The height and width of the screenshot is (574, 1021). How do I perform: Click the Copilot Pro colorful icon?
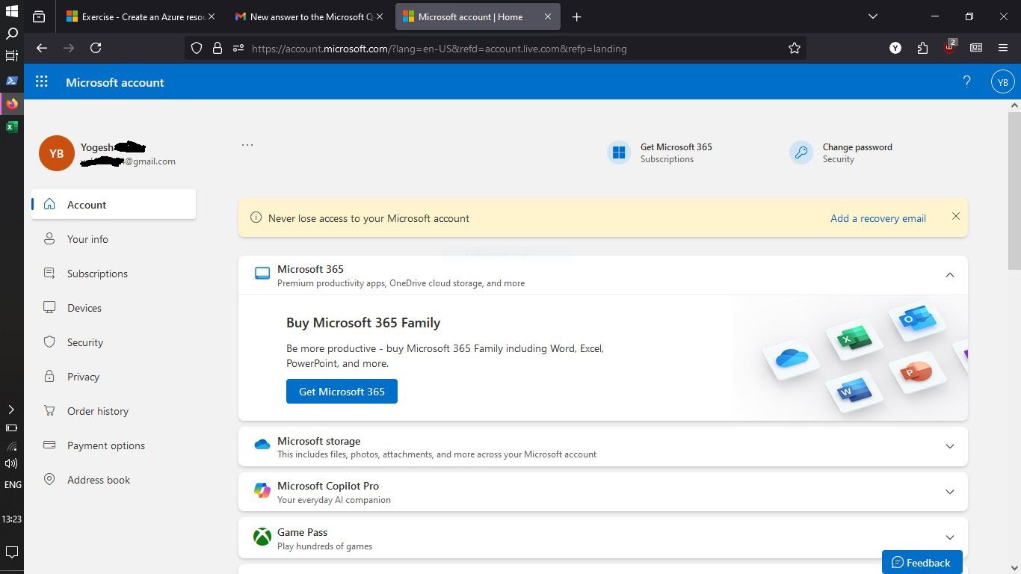[x=262, y=490]
